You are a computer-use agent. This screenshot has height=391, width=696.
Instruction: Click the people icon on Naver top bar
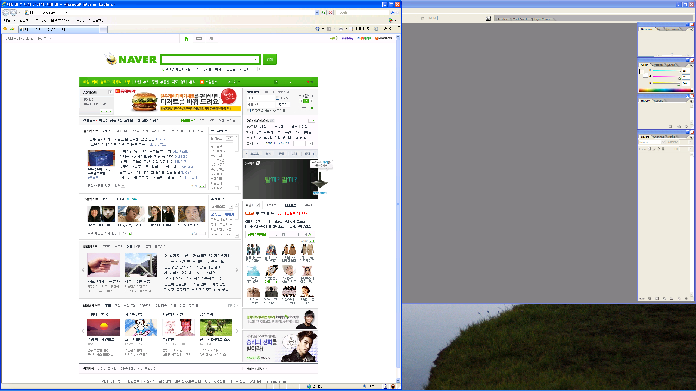pyautogui.click(x=211, y=39)
